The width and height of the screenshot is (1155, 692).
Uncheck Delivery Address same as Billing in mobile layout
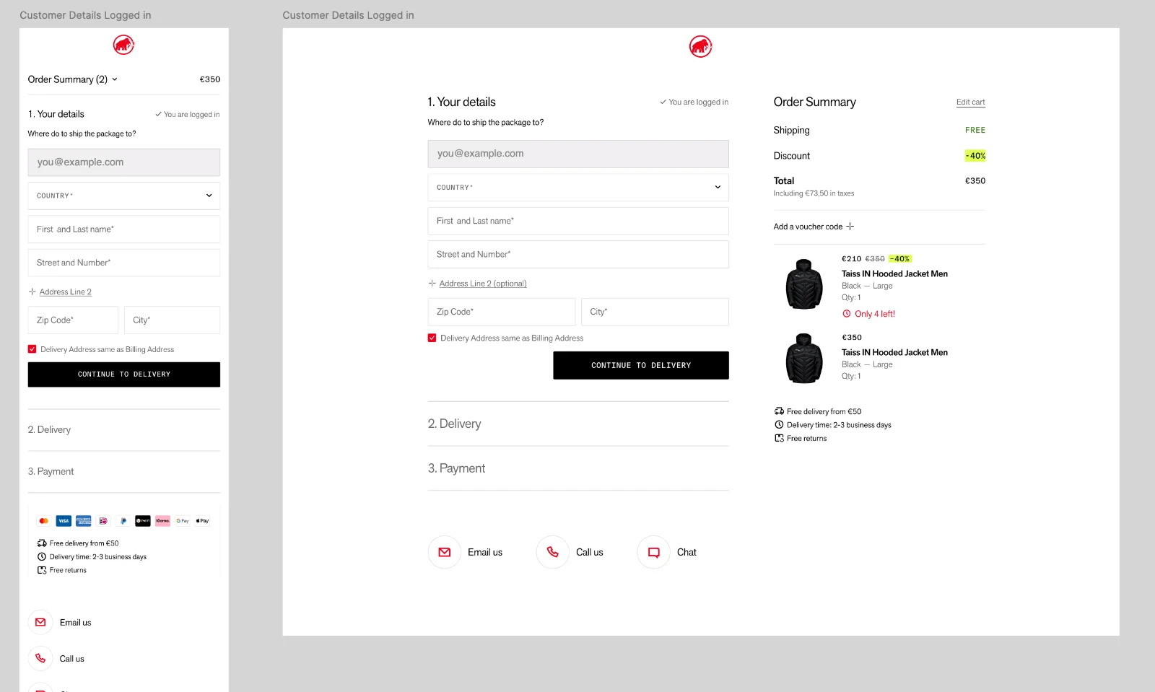point(32,349)
